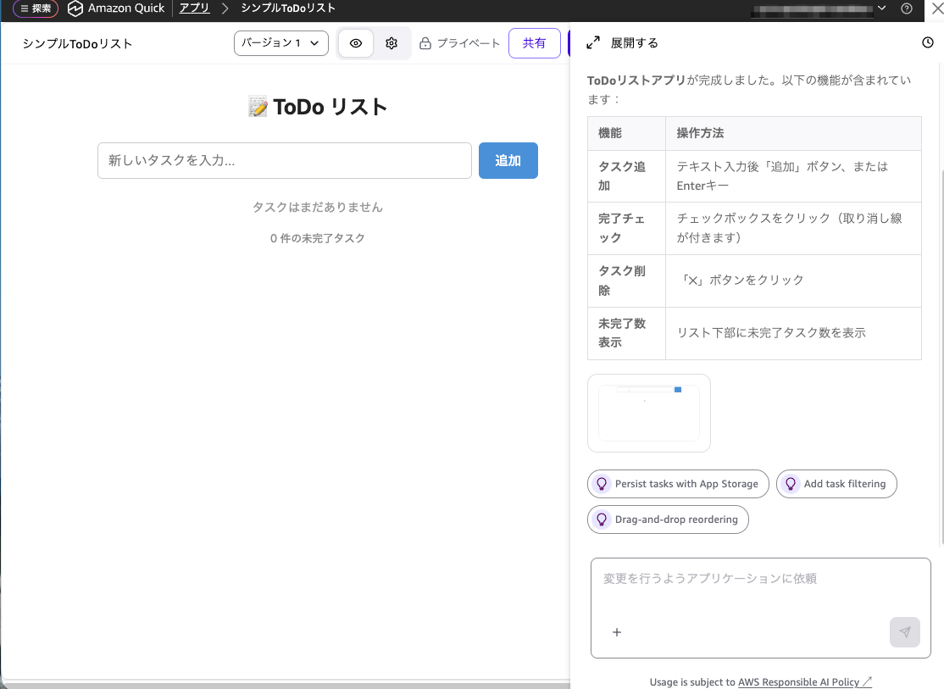This screenshot has height=689, width=944.
Task: Open app settings via gear icon
Action: click(391, 42)
